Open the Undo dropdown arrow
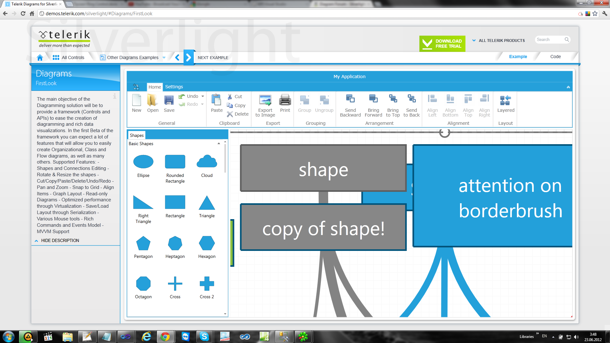The width and height of the screenshot is (610, 343). [203, 96]
